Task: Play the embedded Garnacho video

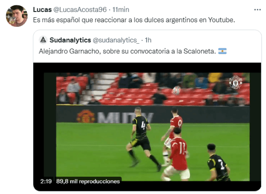Action: (x=147, y=127)
